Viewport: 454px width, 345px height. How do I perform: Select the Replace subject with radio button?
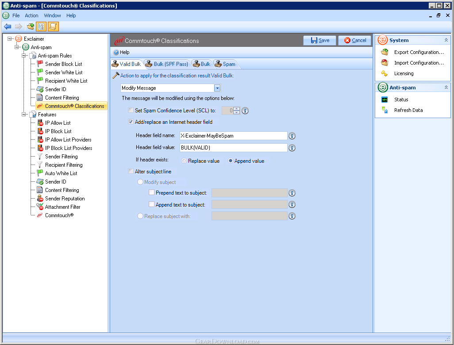click(140, 216)
